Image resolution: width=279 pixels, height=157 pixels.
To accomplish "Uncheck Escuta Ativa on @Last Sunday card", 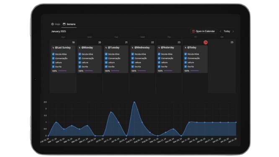I will click(53, 54).
